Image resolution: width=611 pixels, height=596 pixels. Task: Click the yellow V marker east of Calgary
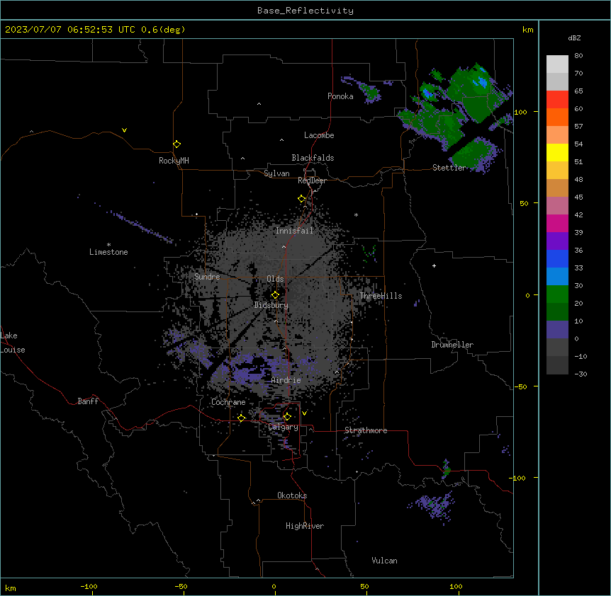[304, 413]
